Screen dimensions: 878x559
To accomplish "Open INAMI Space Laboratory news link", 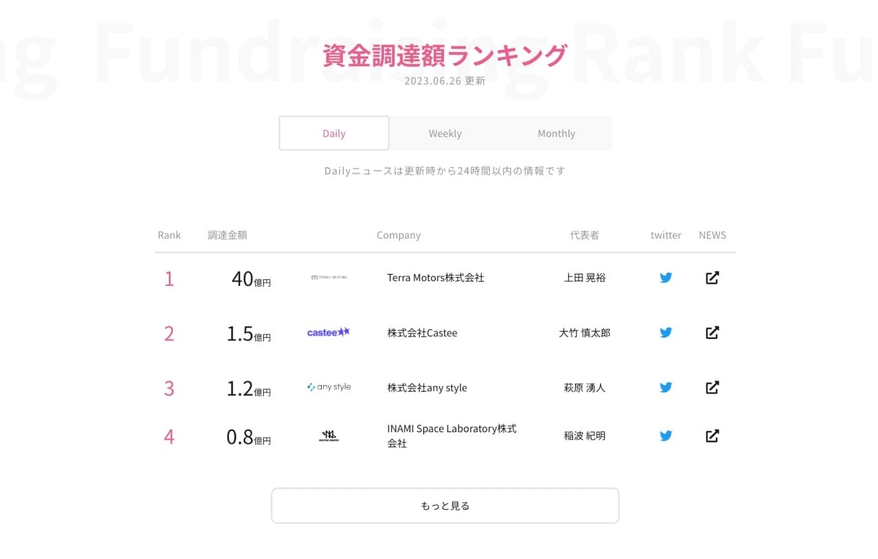I will click(x=712, y=436).
